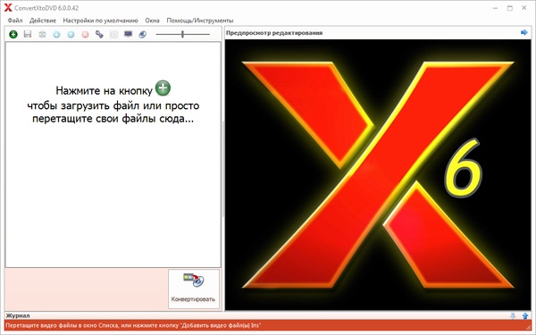Screen dimensions: 536x335
Task: Click the ConvertXtoDVD app icon in title bar
Action: coord(8,7)
